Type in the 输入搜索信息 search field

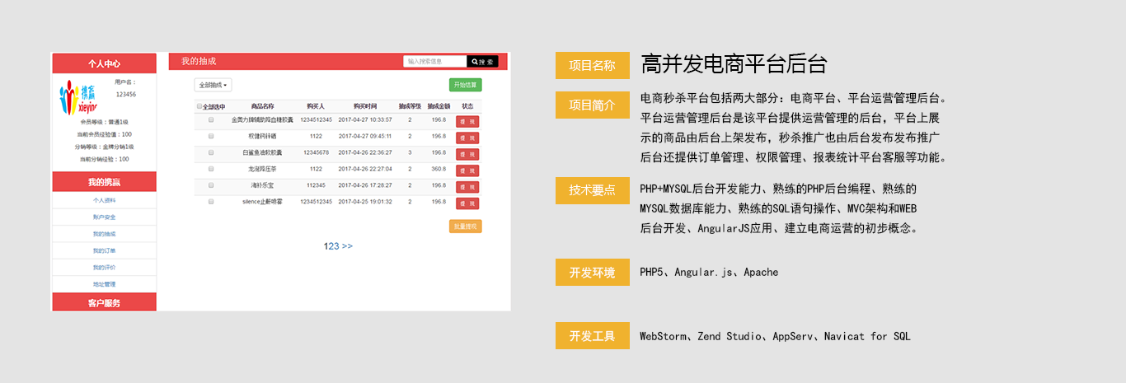(x=434, y=62)
